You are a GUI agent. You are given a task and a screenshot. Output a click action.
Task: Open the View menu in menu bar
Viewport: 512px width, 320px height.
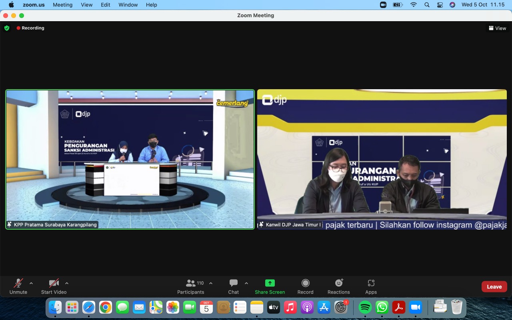point(86,5)
